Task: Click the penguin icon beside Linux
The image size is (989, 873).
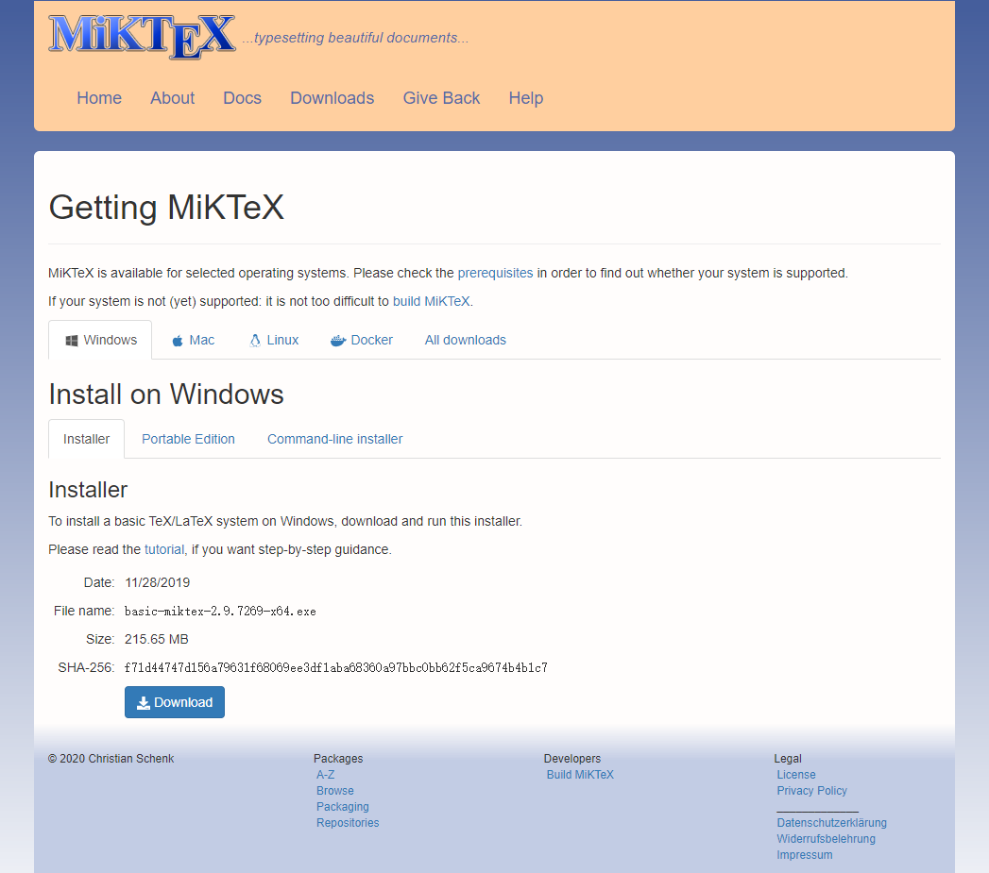Action: [255, 341]
